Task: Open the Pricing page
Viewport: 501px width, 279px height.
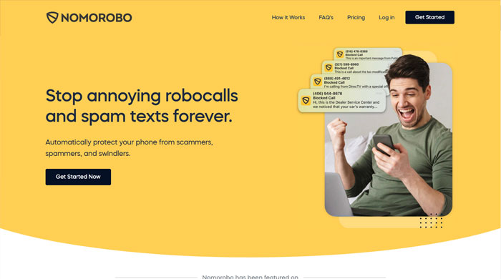Action: click(356, 18)
